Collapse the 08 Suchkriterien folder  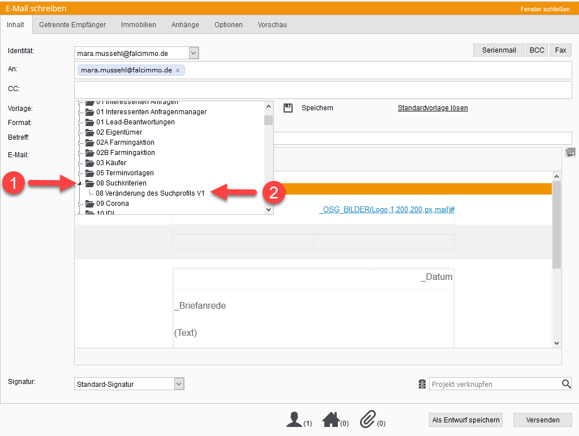(80, 183)
